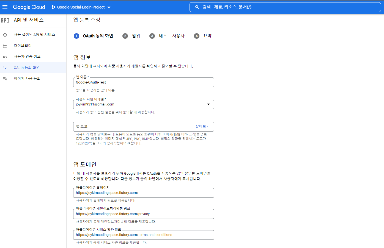Select the OAuth 동의 화면 menu item

click(x=27, y=68)
